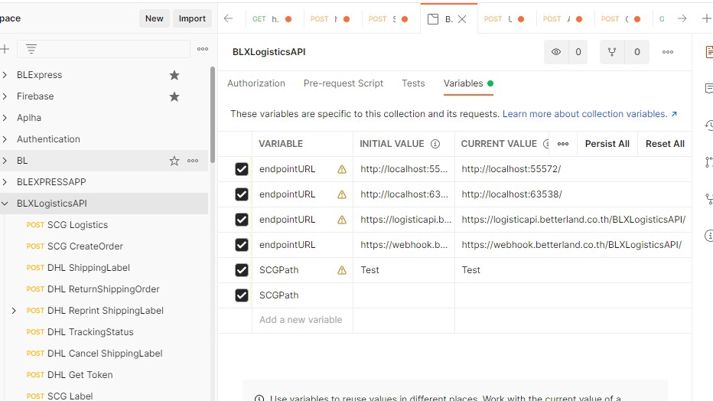The width and height of the screenshot is (713, 401).
Task: Click the fork icon for the collection
Action: coord(612,52)
